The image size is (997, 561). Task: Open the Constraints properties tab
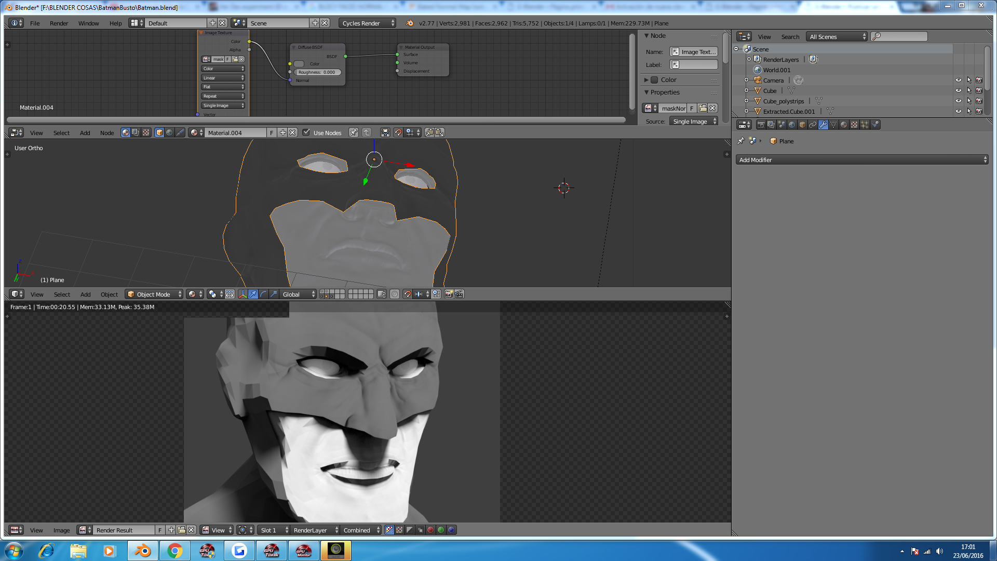pos(813,125)
